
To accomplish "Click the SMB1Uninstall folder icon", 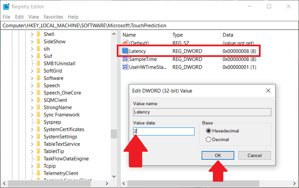I will point(39,63).
